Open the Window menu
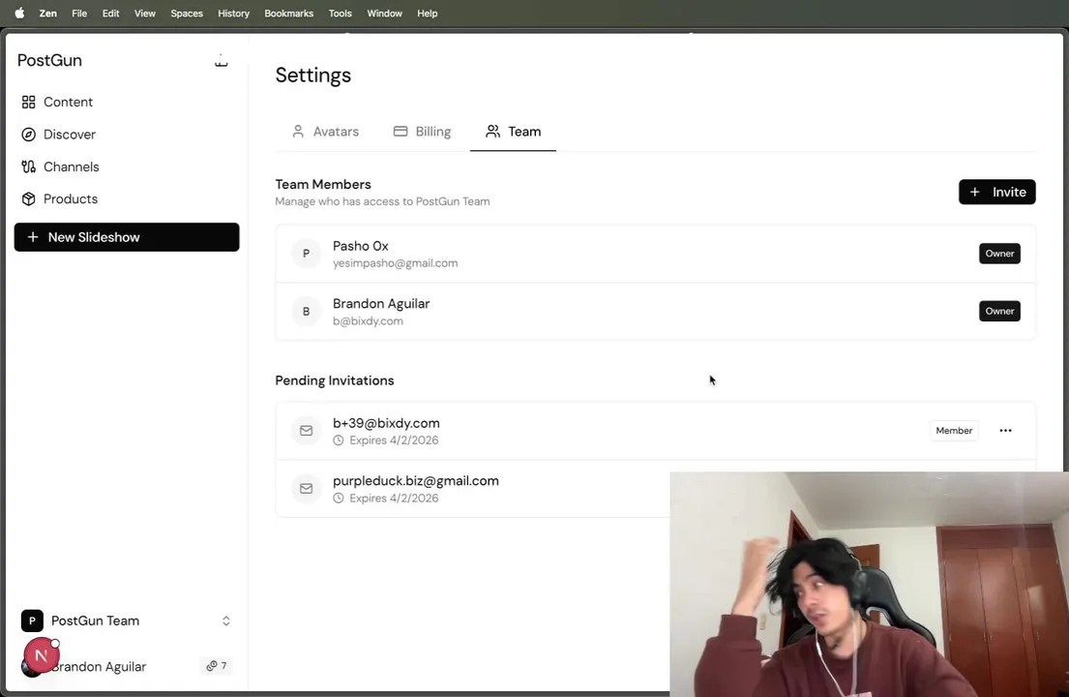Viewport: 1069px width, 697px height. pos(384,13)
